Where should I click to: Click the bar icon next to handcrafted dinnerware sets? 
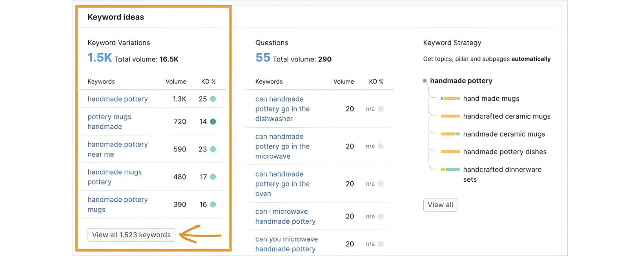[450, 169]
